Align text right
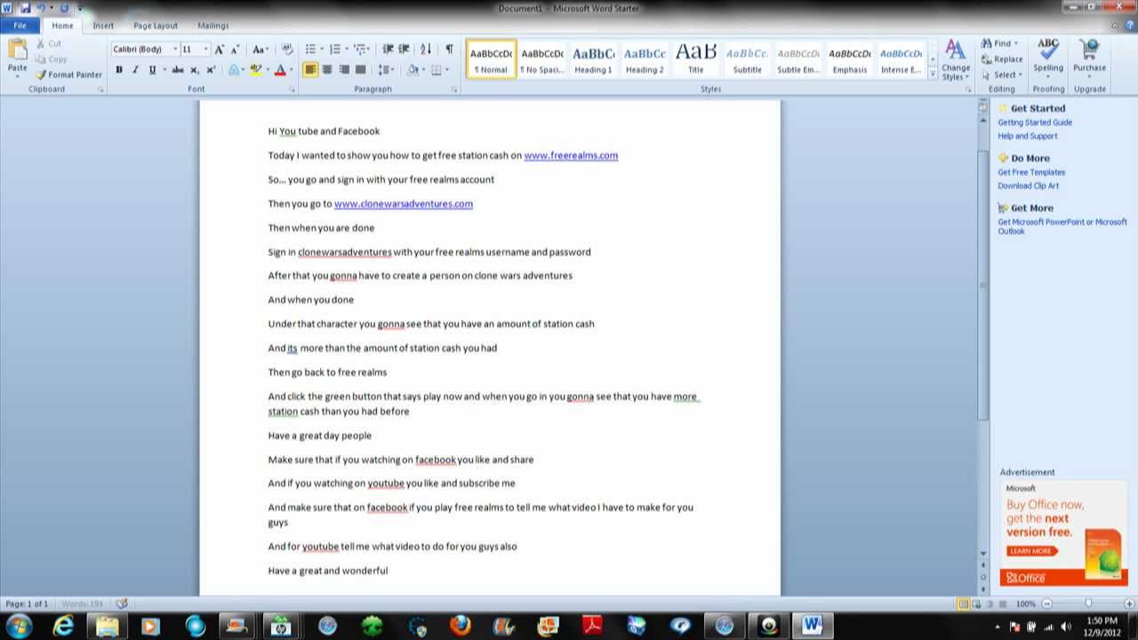 point(344,69)
